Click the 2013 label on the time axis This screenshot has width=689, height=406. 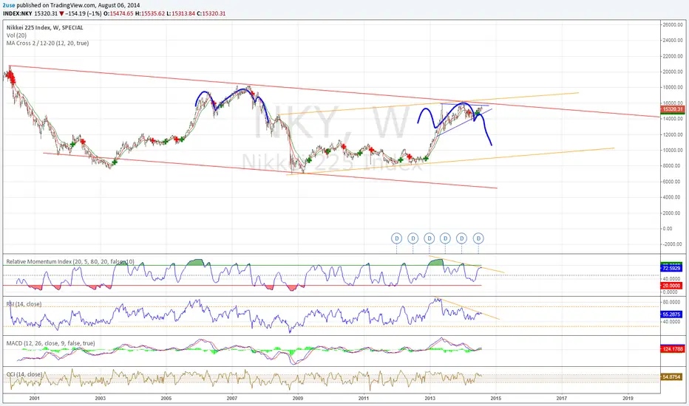pos(430,398)
